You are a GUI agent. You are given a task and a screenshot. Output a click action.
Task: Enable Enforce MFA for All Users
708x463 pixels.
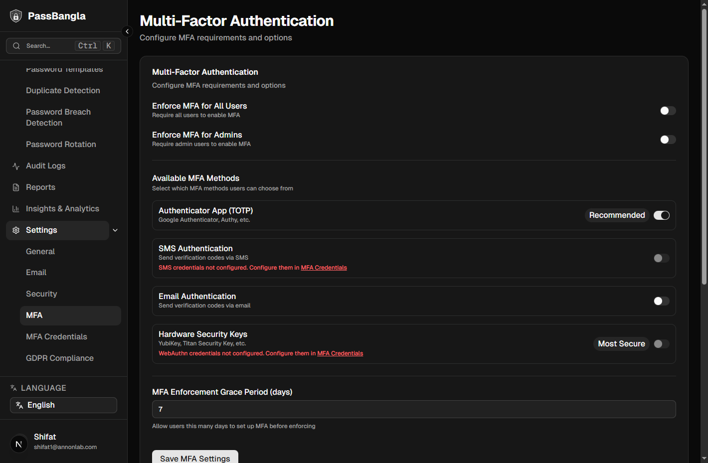pyautogui.click(x=668, y=110)
